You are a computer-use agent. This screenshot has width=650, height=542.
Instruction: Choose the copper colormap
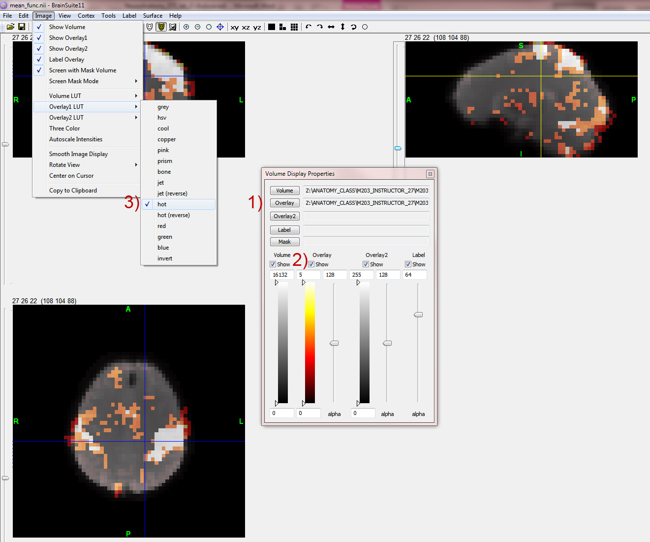pyautogui.click(x=179, y=139)
